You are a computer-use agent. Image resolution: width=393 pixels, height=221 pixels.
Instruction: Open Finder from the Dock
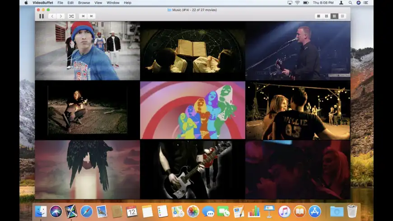(41, 212)
